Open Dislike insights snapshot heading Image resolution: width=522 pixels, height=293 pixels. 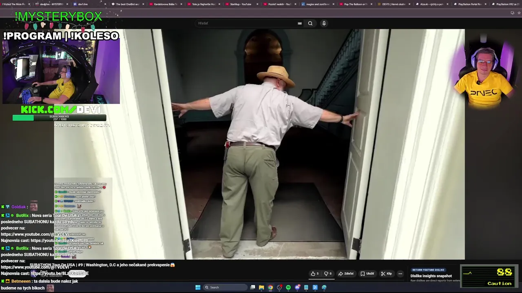click(431, 276)
